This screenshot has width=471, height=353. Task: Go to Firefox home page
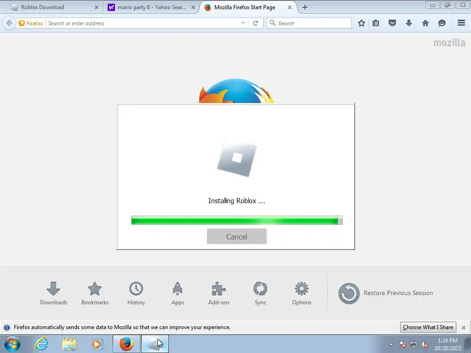click(x=425, y=23)
